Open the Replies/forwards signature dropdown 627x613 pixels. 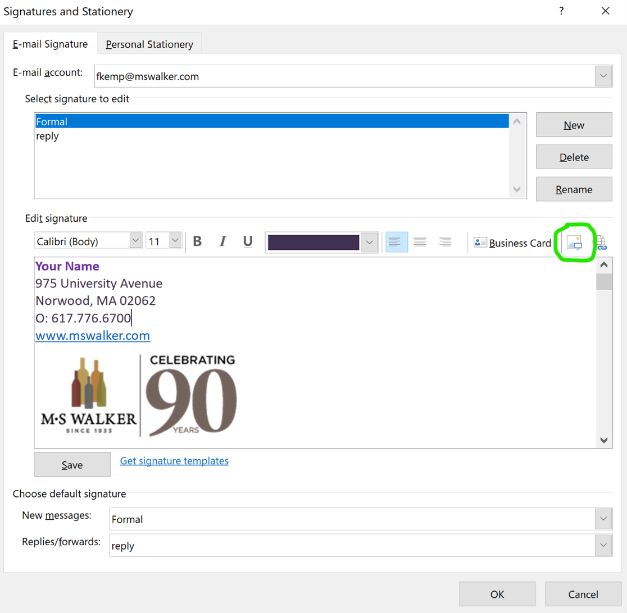coord(603,545)
